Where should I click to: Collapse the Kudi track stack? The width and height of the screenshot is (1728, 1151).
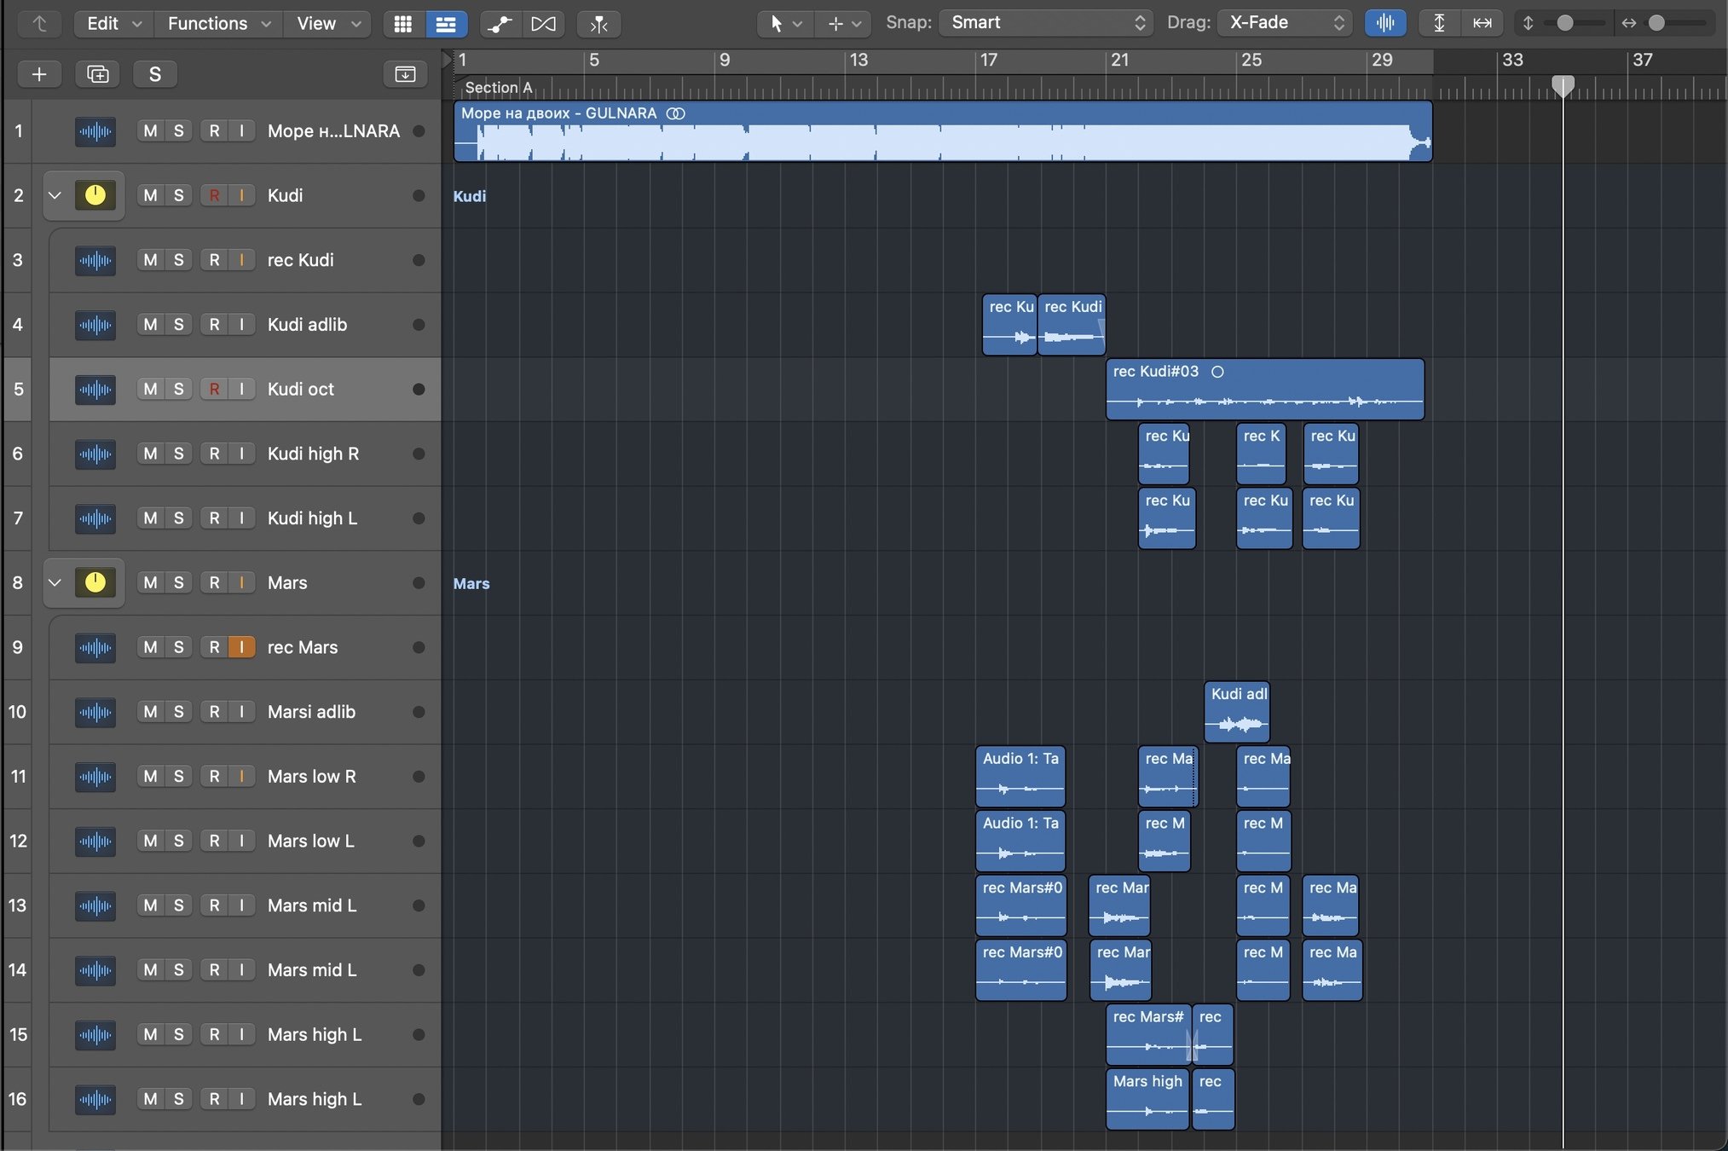tap(55, 195)
